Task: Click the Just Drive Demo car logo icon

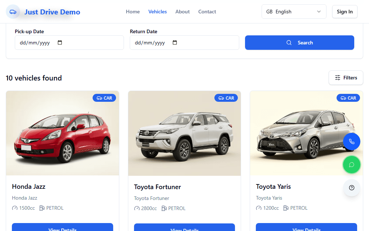Action: [x=13, y=12]
